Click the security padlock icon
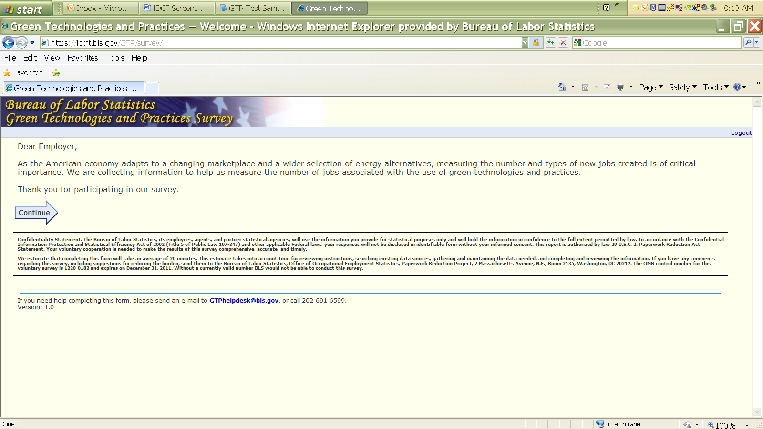The width and height of the screenshot is (763, 429). (x=536, y=43)
